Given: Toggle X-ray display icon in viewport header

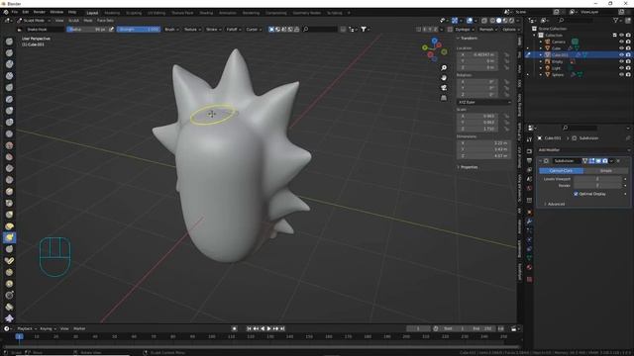Looking at the screenshot, I should coord(484,21).
